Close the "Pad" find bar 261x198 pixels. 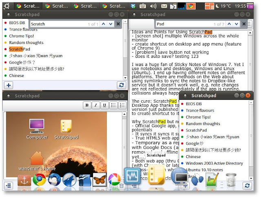point(244,24)
